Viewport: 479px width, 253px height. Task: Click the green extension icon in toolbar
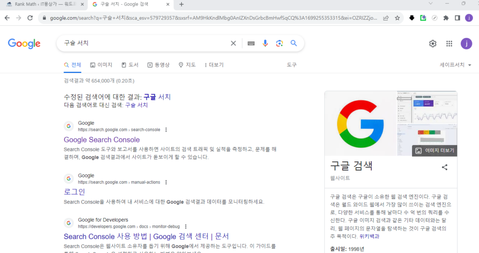tap(423, 18)
